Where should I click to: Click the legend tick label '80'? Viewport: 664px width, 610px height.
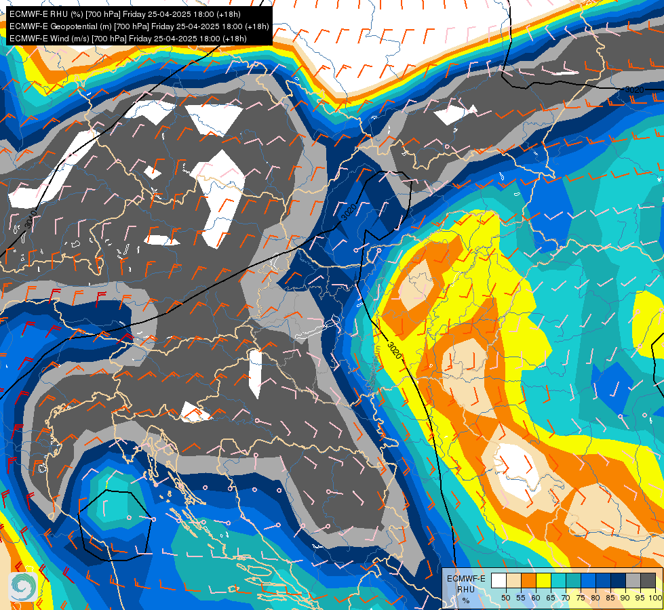[595, 598]
